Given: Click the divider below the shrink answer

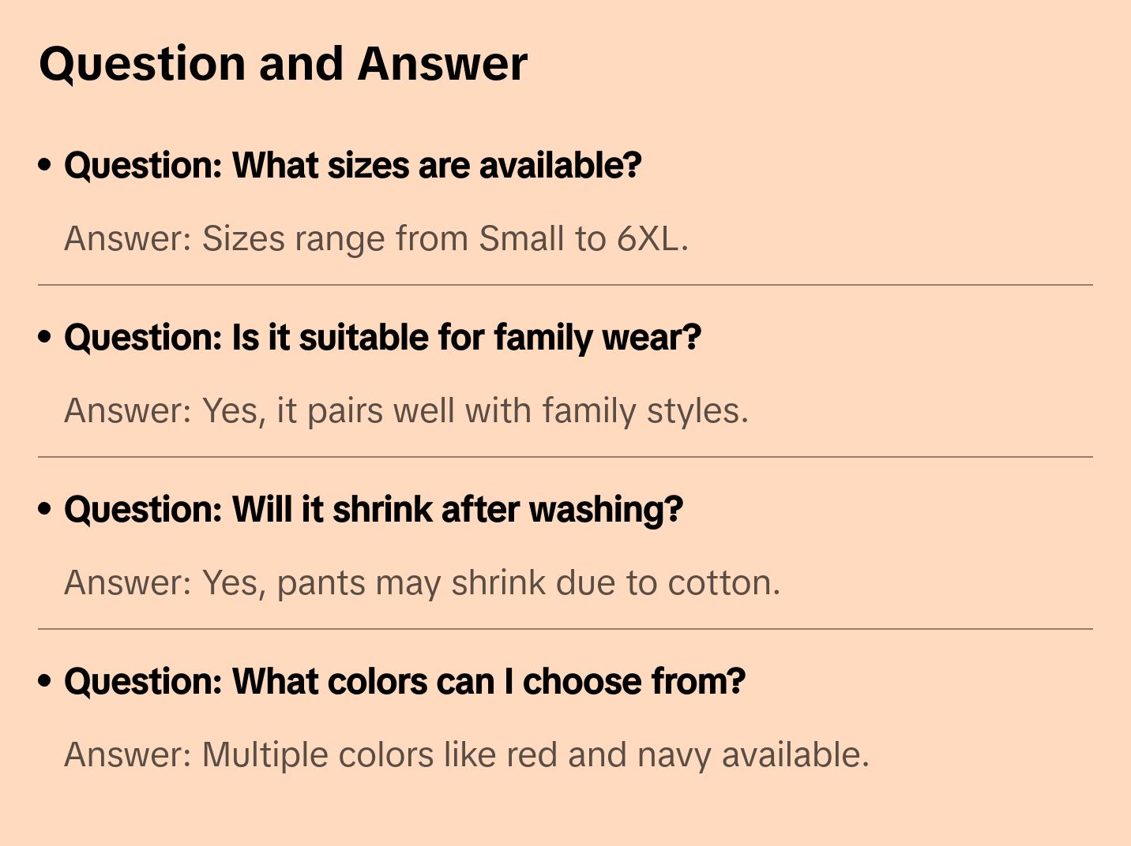Looking at the screenshot, I should point(565,629).
